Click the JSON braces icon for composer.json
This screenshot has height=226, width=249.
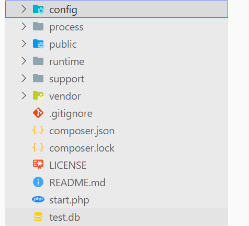click(38, 131)
